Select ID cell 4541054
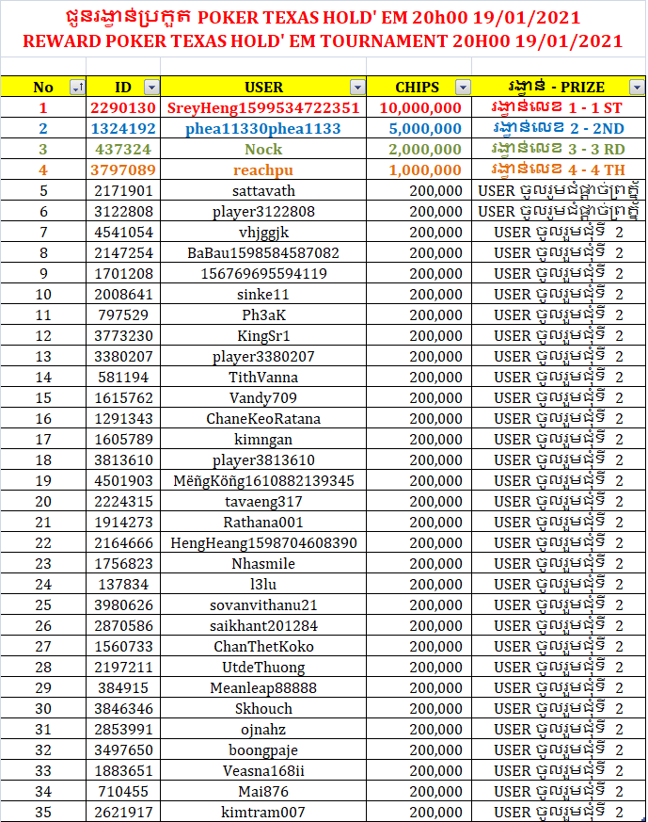Image resolution: width=648 pixels, height=822 pixels. pyautogui.click(x=123, y=232)
